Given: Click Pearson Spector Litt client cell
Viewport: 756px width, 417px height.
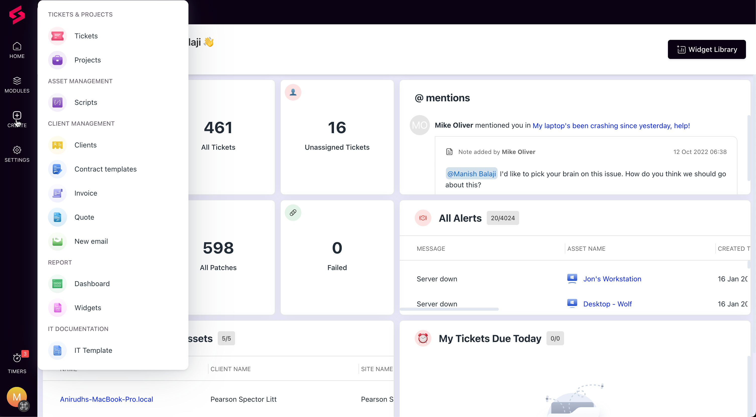Looking at the screenshot, I should point(243,399).
